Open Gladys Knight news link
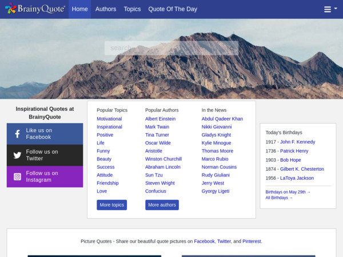343x257 pixels. click(x=216, y=135)
